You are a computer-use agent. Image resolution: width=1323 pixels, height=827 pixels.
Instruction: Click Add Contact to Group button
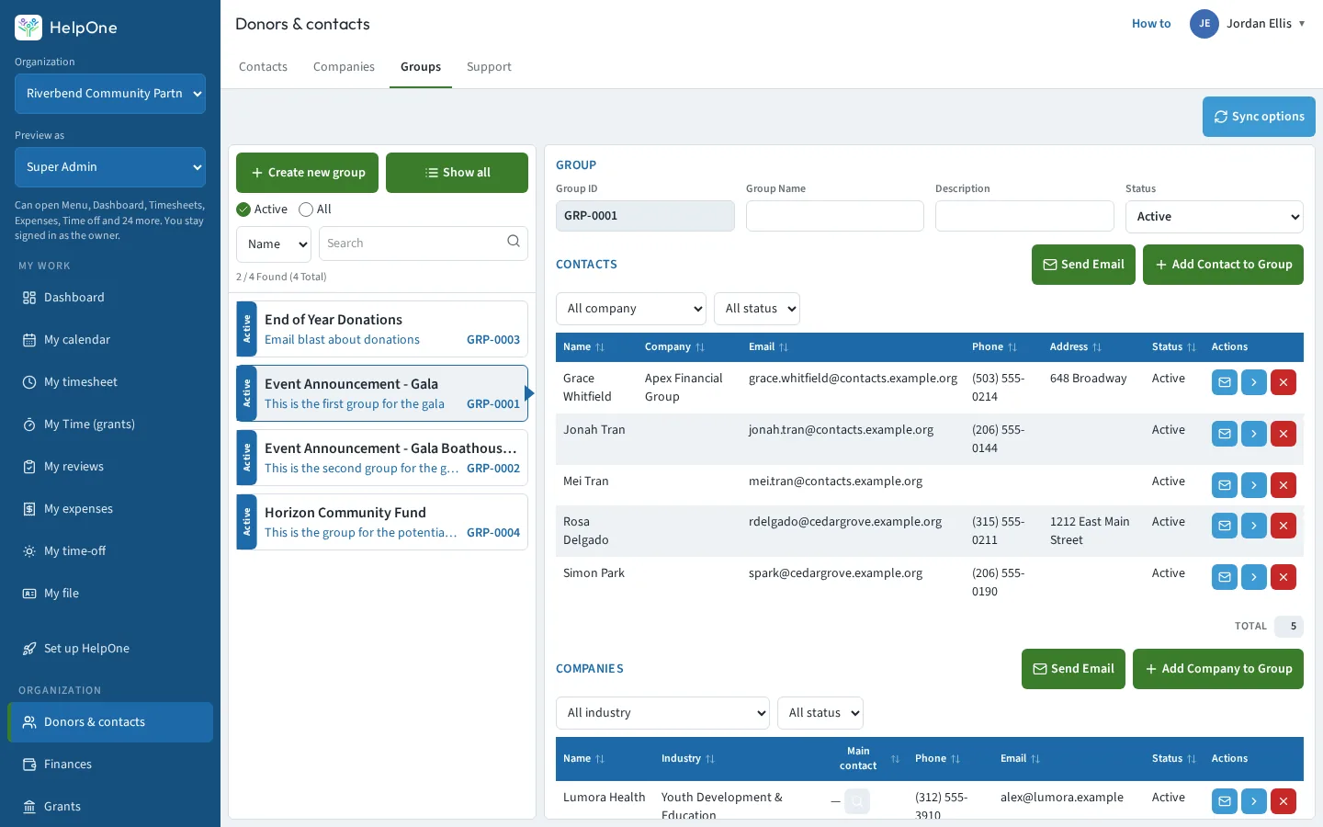coord(1223,265)
